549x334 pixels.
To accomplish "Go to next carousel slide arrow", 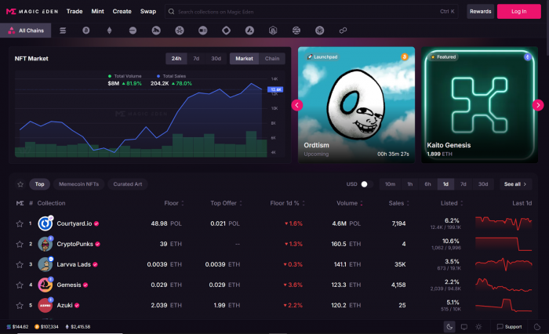I will [x=538, y=105].
